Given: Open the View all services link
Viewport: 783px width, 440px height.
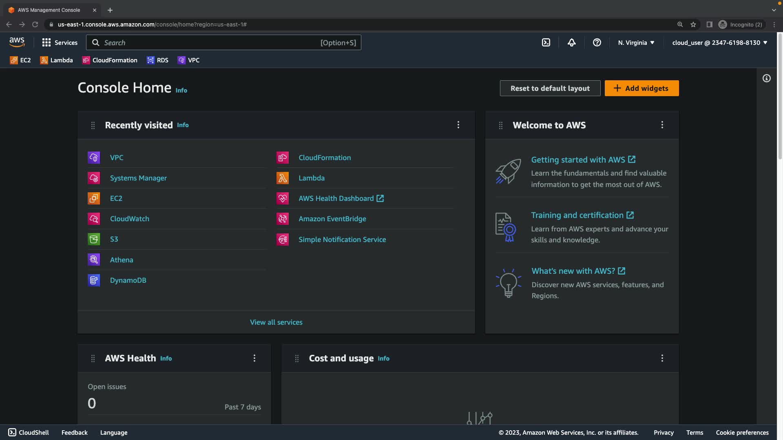Looking at the screenshot, I should point(276,322).
